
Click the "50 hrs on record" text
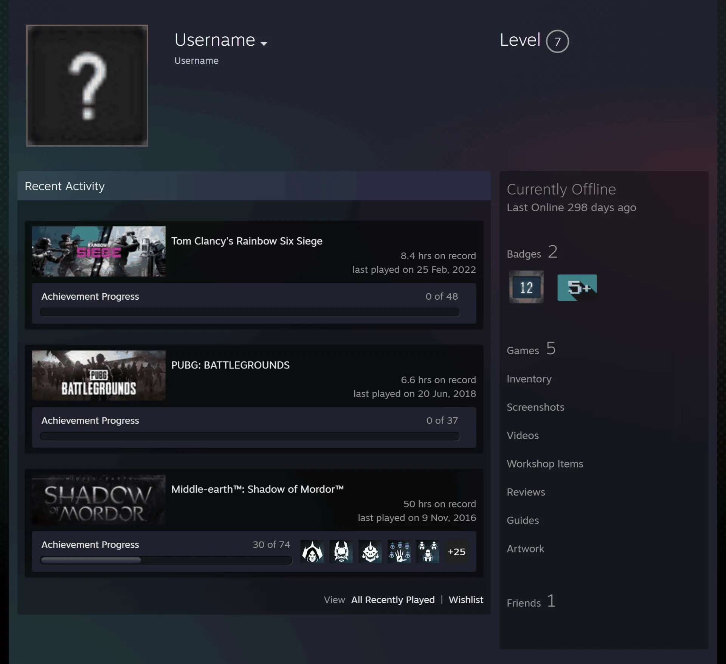440,504
